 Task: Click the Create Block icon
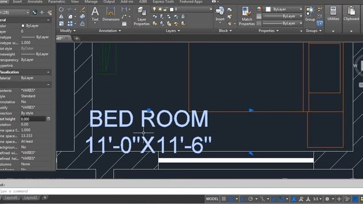click(229, 10)
